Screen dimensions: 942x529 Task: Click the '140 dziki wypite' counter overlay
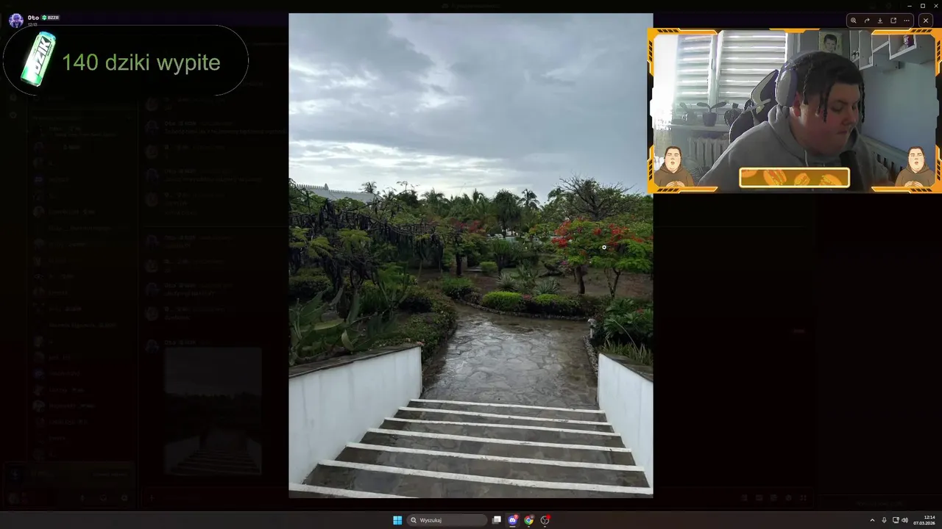125,60
